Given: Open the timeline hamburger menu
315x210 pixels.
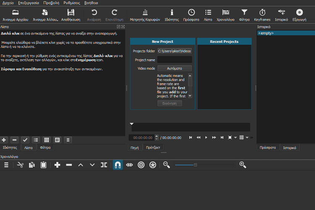Looking at the screenshot, I should click(x=6, y=165).
